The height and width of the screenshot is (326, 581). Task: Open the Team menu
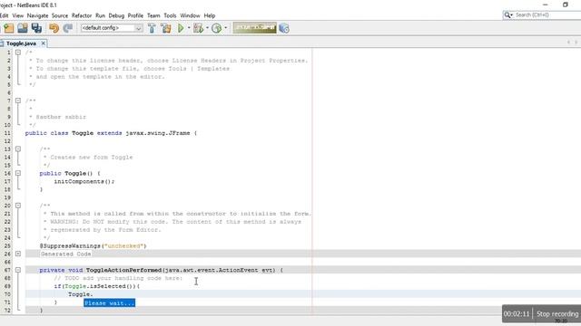point(153,15)
